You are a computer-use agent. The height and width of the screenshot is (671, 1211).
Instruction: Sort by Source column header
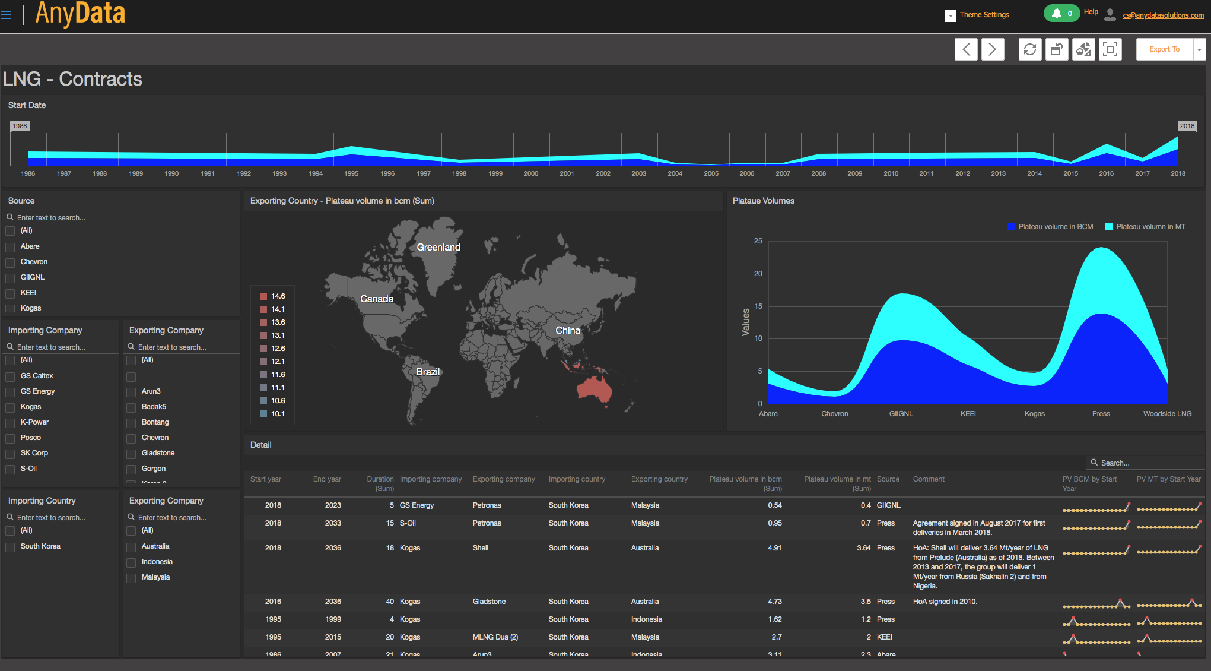[x=888, y=479]
